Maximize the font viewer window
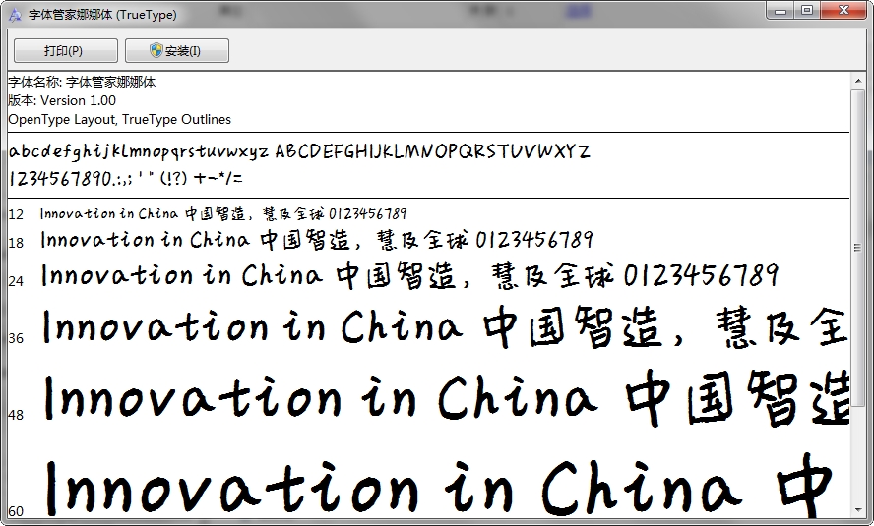This screenshot has width=874, height=526. pos(806,11)
